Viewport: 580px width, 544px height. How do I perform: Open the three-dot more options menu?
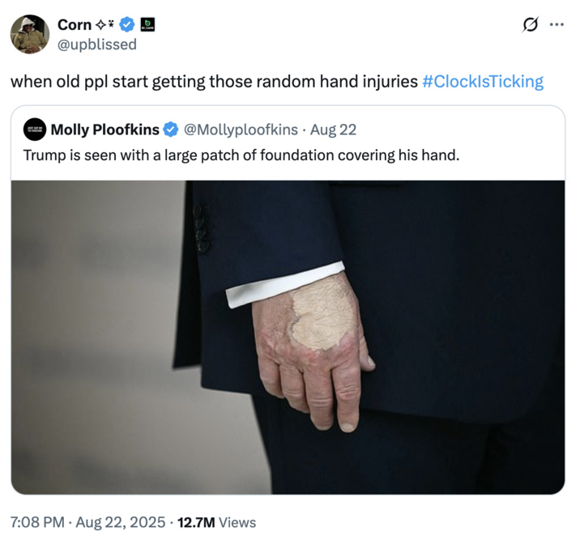557,25
